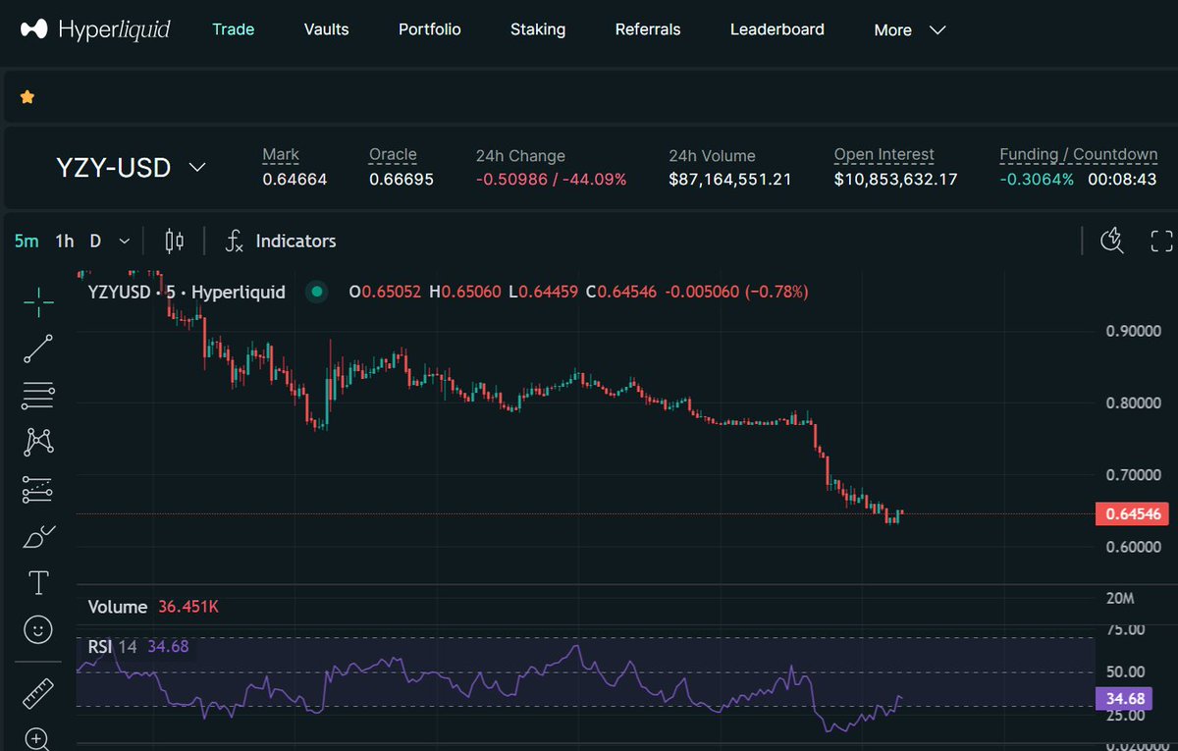Click the funding rate -0.3064%
Image resolution: width=1178 pixels, height=751 pixels.
1037,180
